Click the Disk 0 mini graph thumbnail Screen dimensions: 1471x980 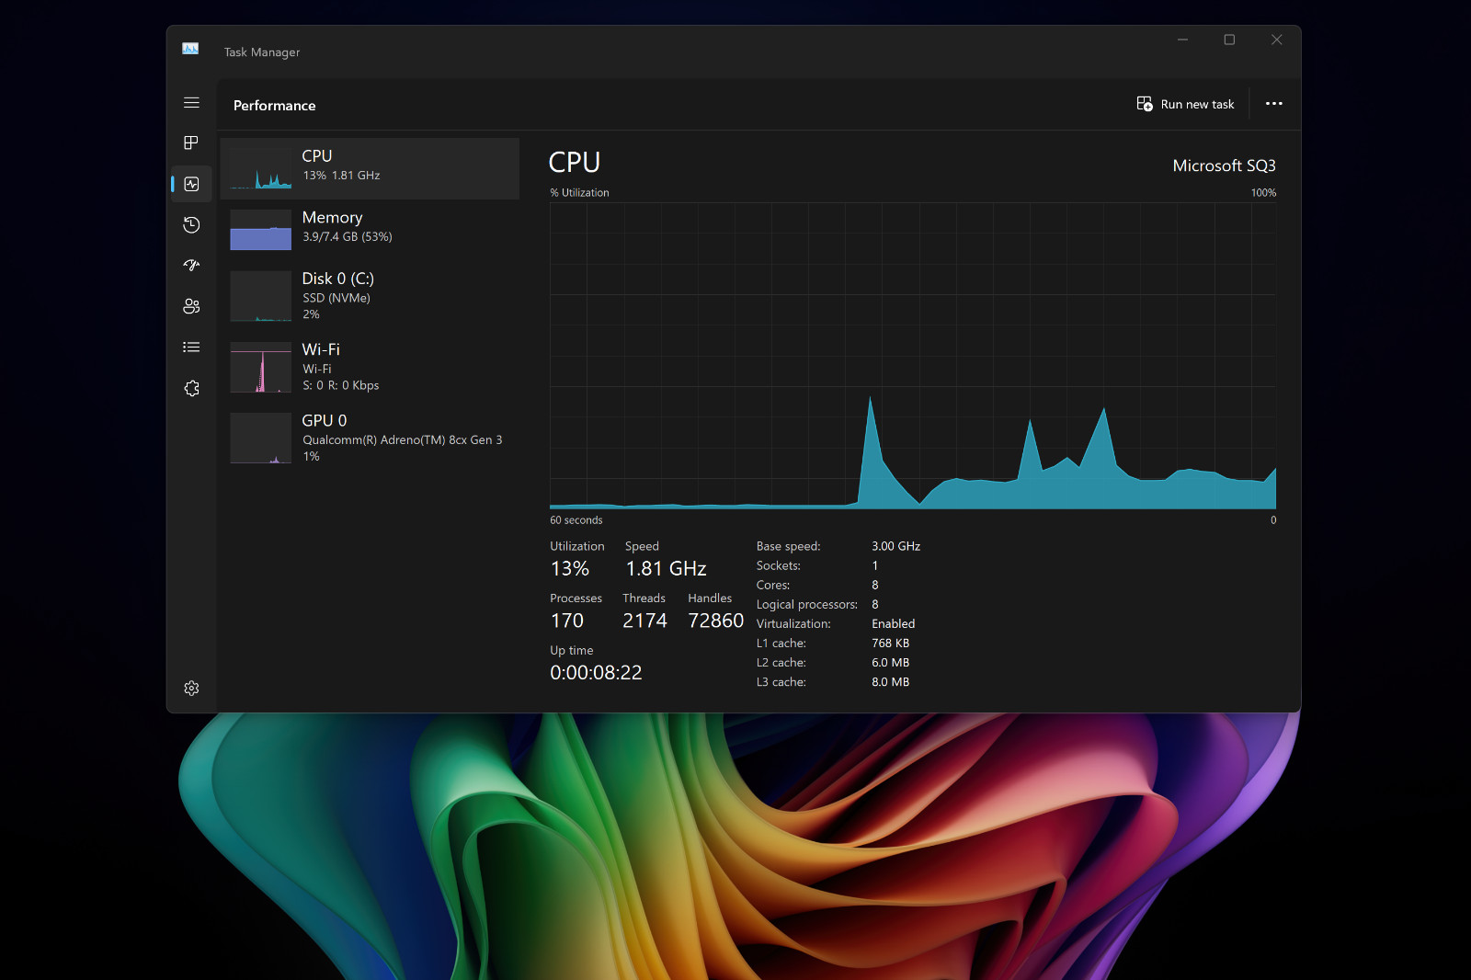pyautogui.click(x=261, y=296)
